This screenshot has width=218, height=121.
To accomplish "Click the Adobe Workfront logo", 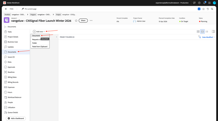I will [4, 3].
